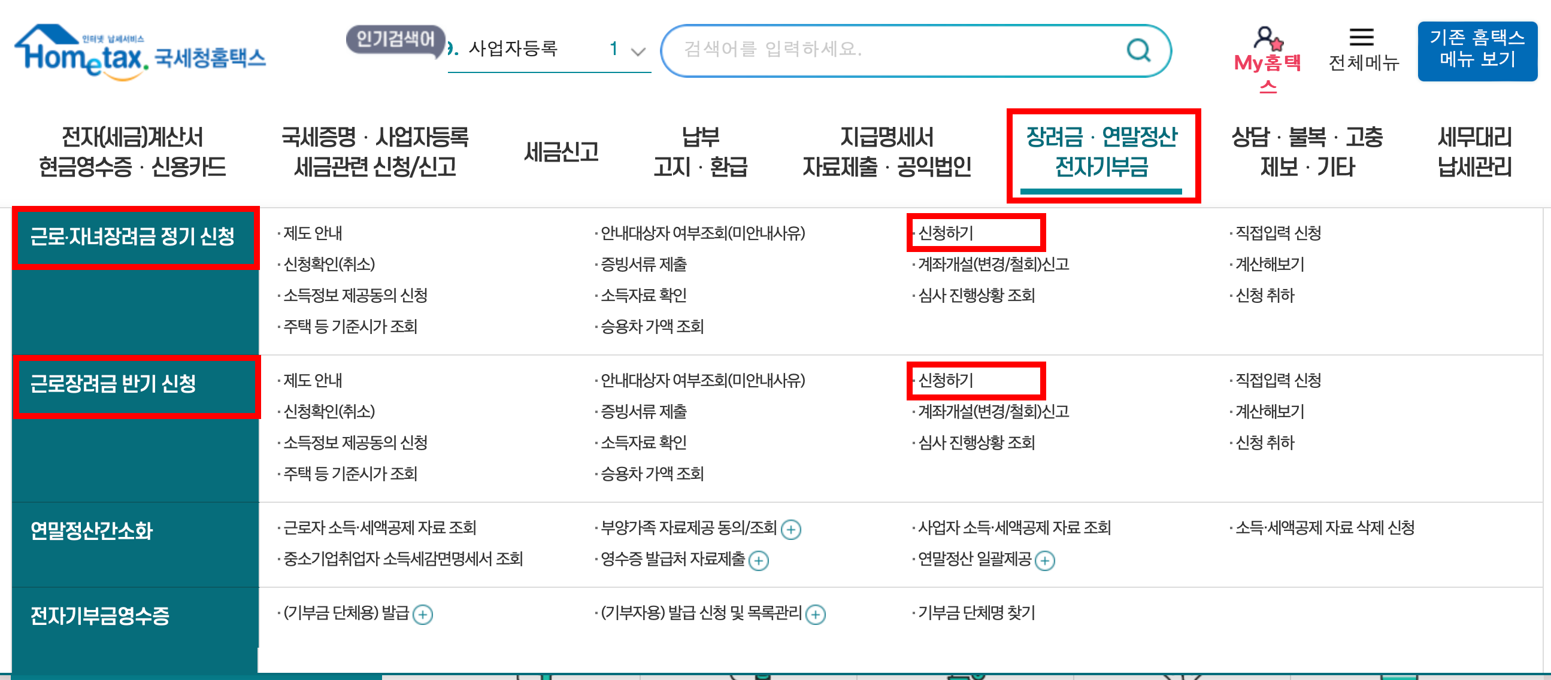Open the 장려금·연말정산 전자기부금 menu
1551x680 pixels.
click(x=1102, y=151)
